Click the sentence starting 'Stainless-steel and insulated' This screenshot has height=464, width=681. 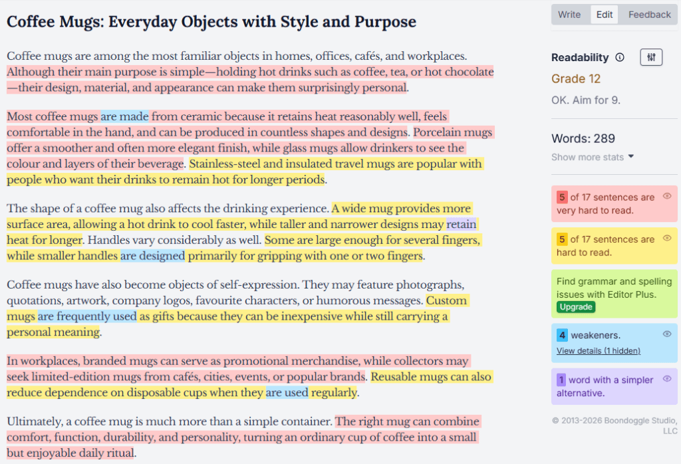pos(245,172)
